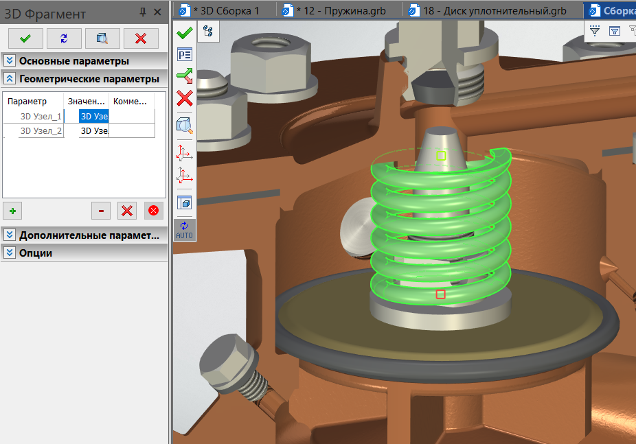This screenshot has height=444, width=636.
Task: Select the 3D Узел_1 parameter row
Action: [x=41, y=117]
